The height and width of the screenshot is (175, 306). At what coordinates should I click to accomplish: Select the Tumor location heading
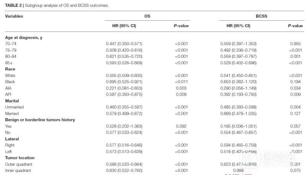pos(20,158)
